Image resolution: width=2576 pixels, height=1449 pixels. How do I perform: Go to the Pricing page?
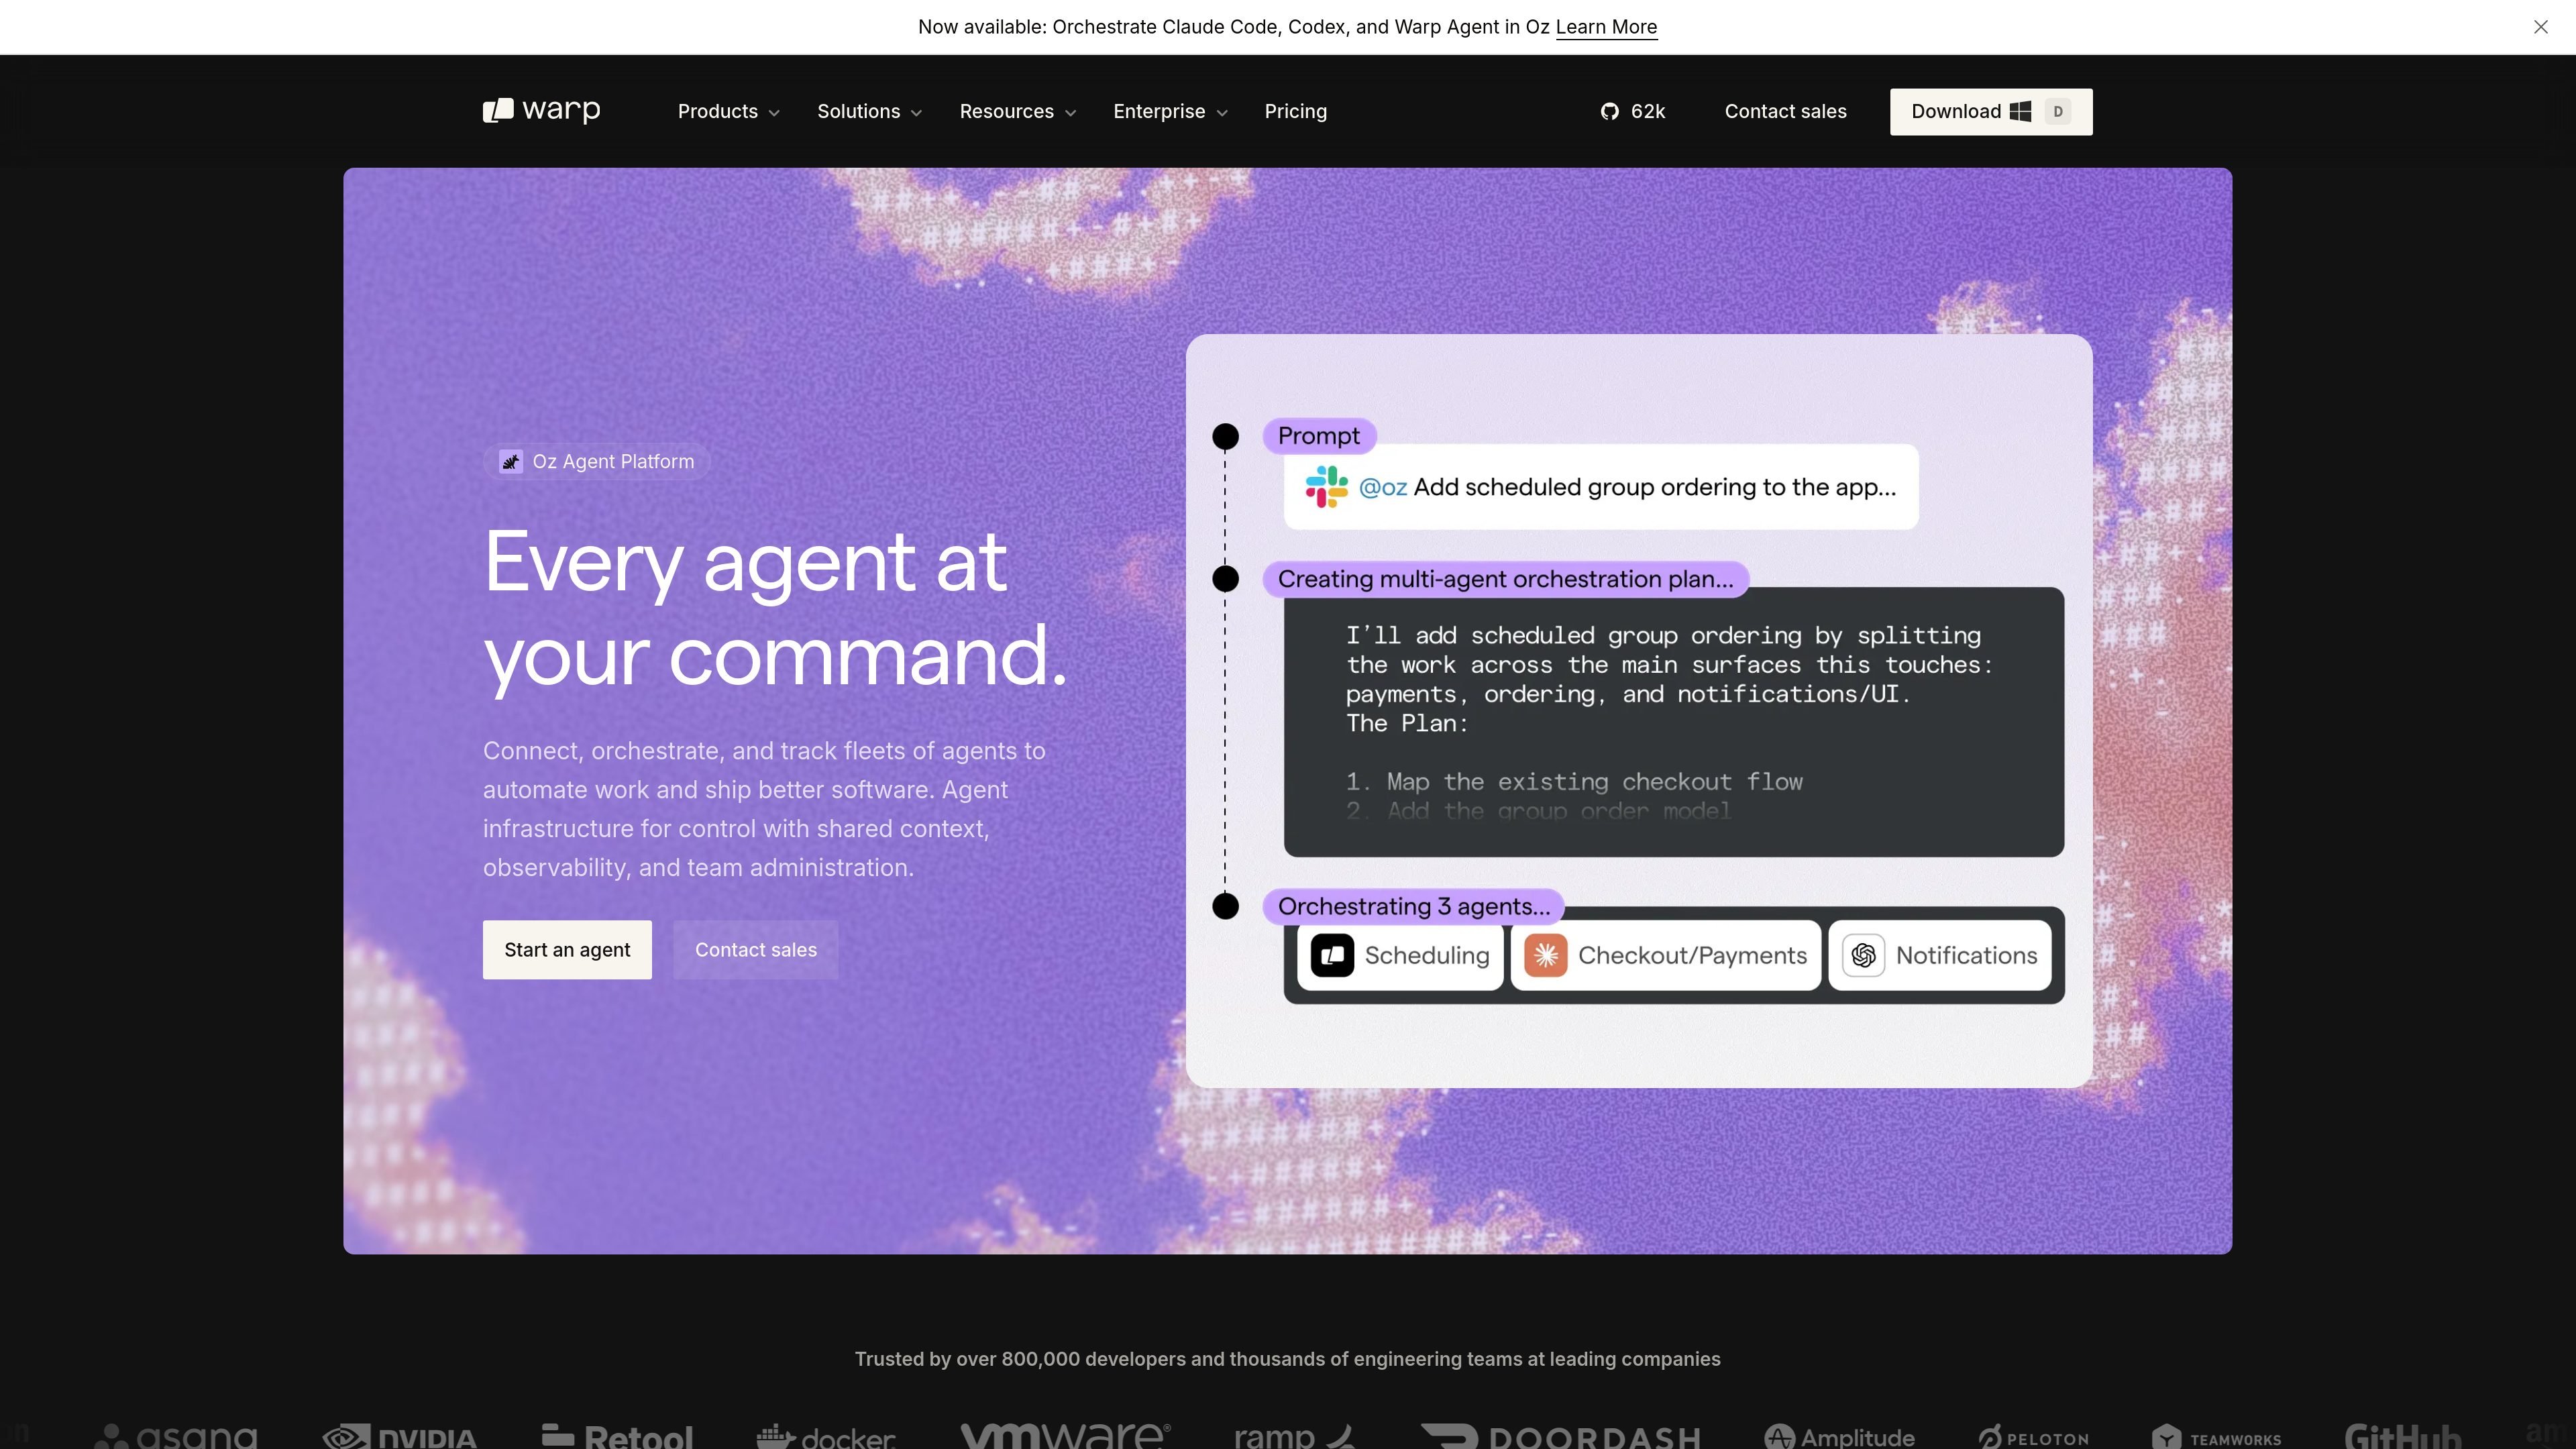click(1295, 111)
